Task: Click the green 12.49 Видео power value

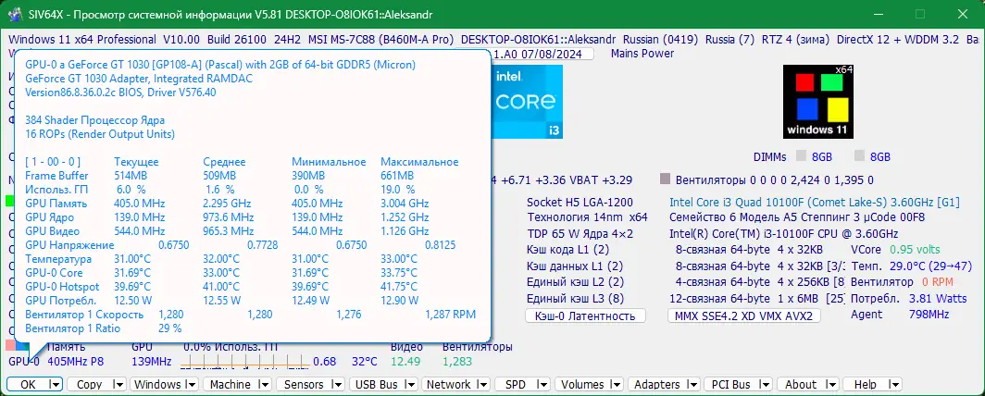Action: tap(405, 362)
